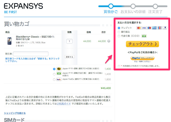Click the 1,800 FedEx shipping price
Screen dimensions: 171x122
(x=108, y=79)
